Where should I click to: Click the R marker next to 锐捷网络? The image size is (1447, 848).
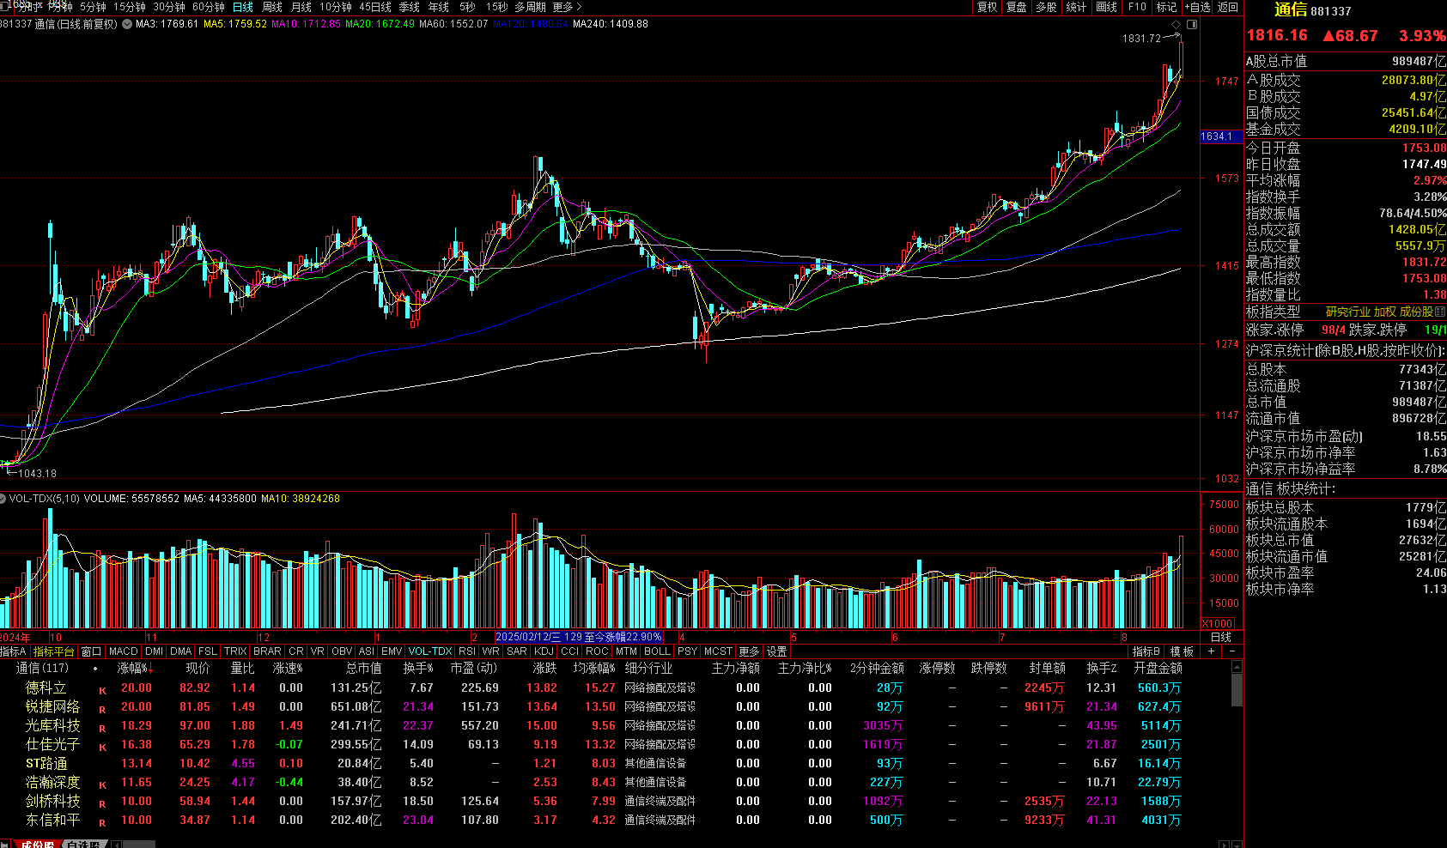(102, 709)
